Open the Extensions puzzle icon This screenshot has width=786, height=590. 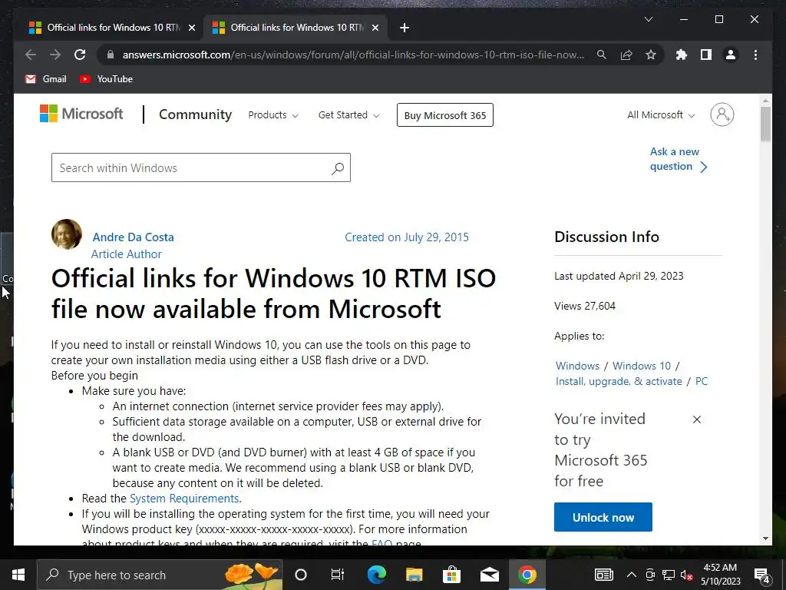pyautogui.click(x=682, y=55)
